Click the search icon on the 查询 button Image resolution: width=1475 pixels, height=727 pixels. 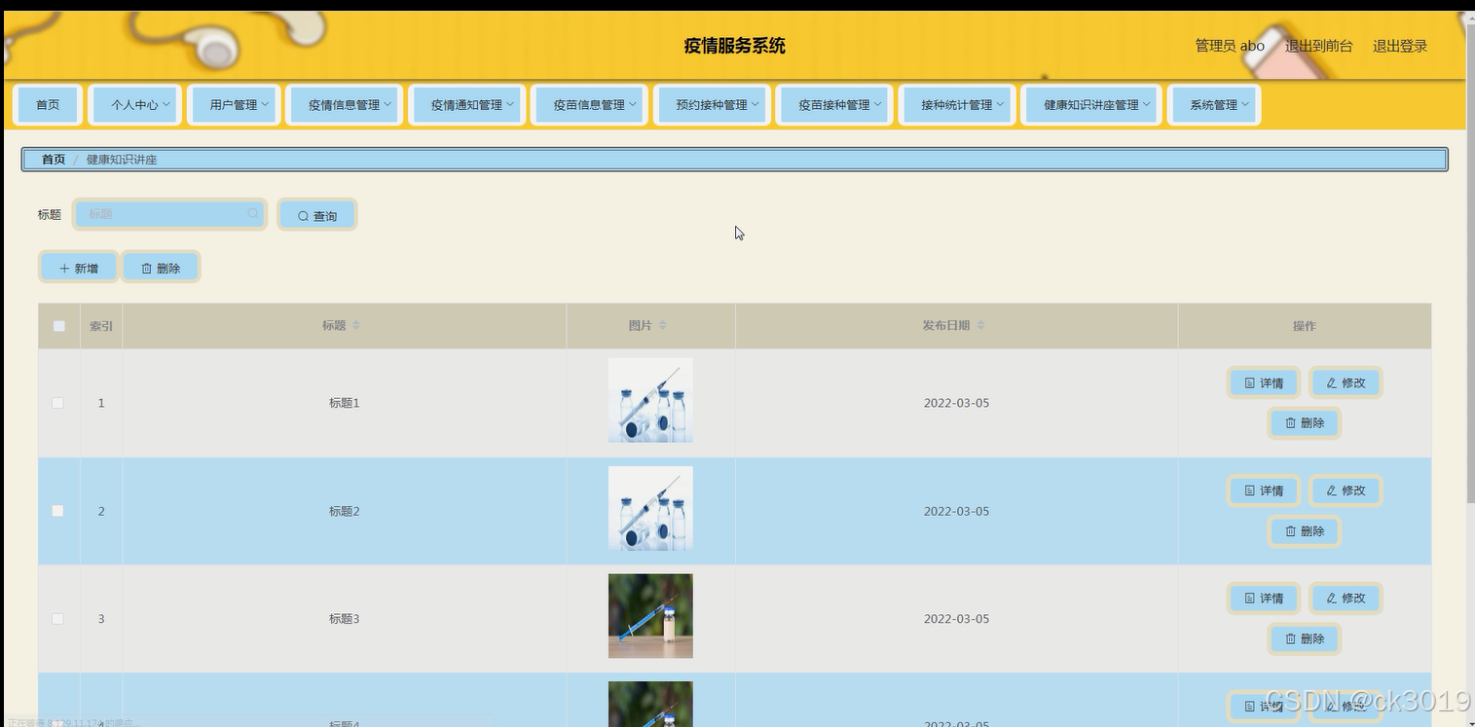click(x=303, y=216)
